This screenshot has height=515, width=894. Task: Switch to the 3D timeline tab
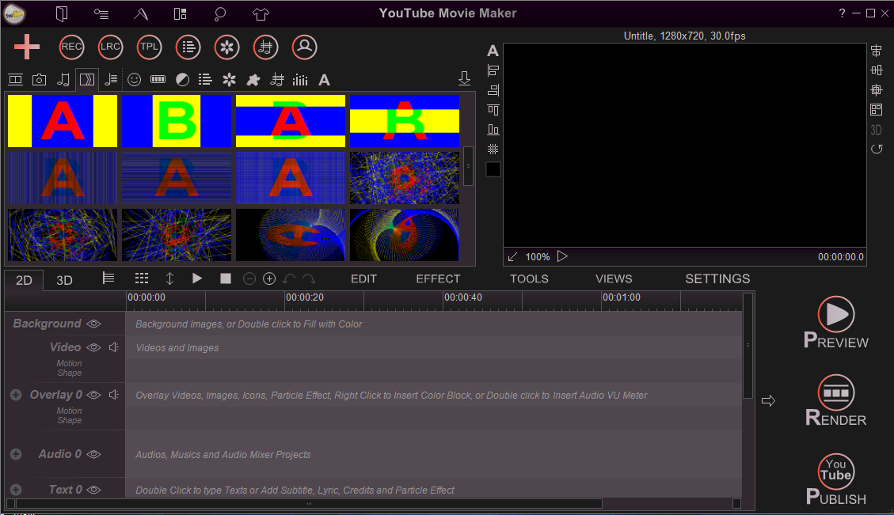pos(64,280)
